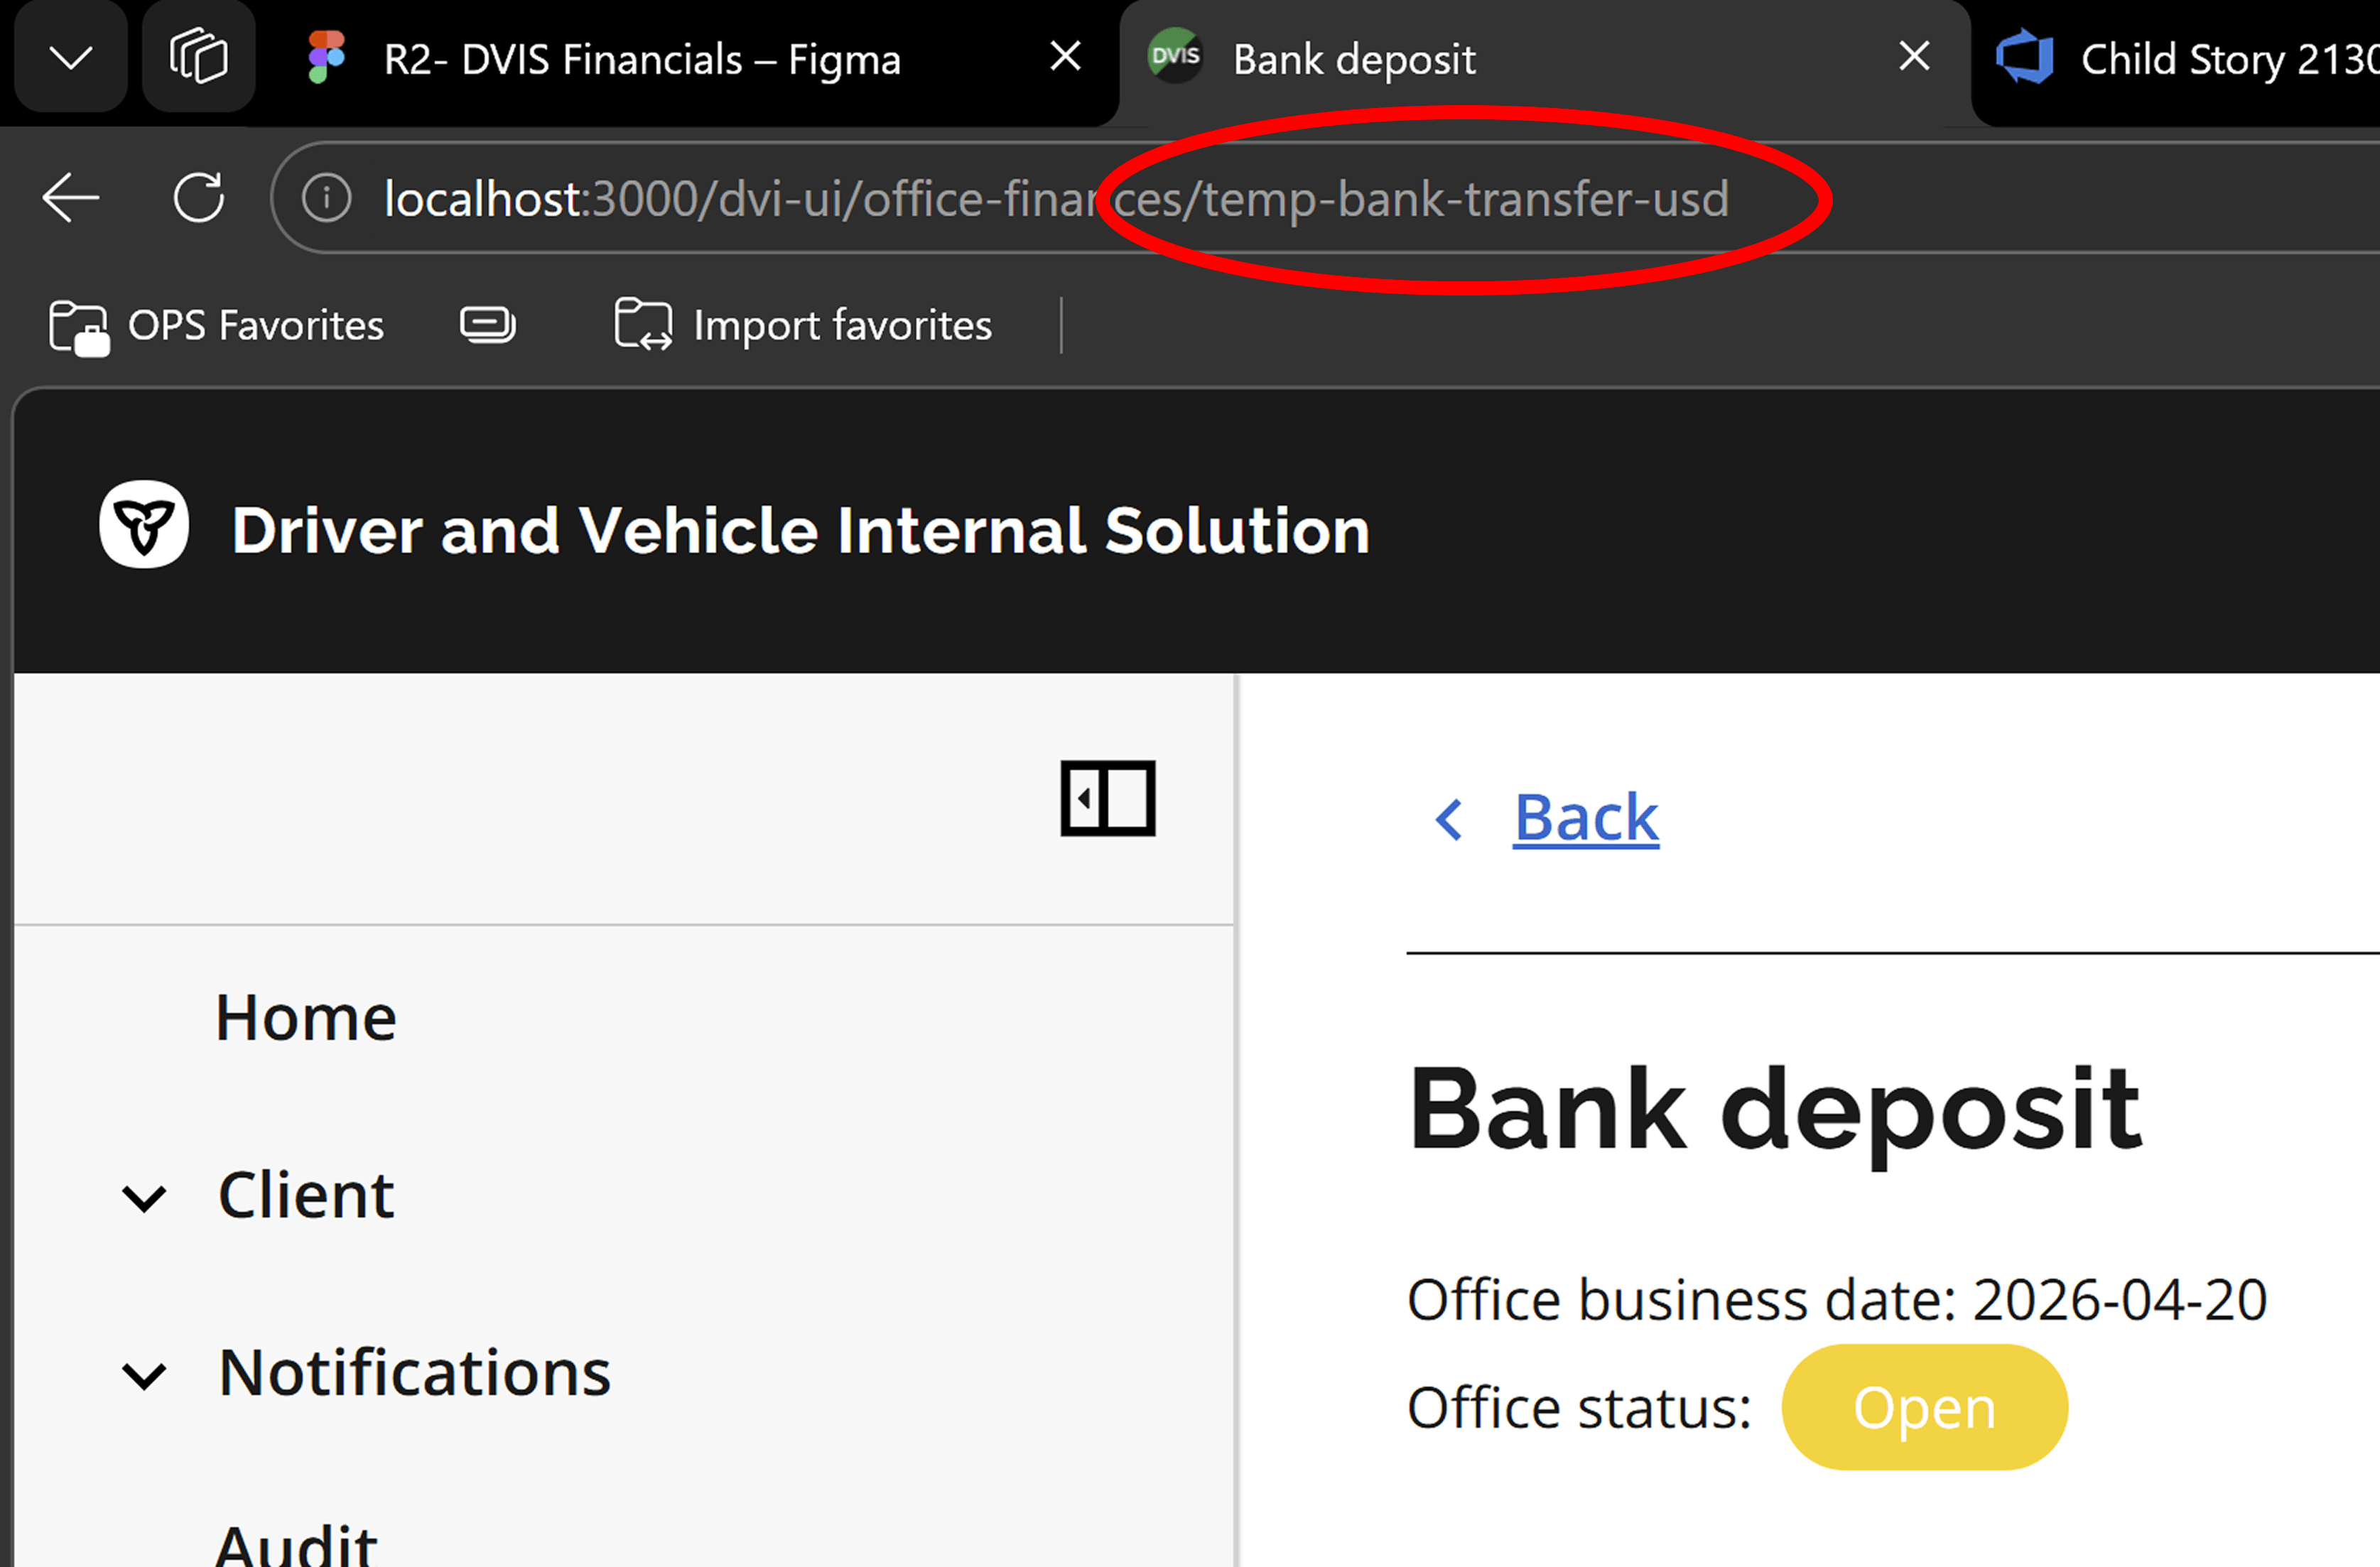Open the tab search dropdown arrow
Screen dimensions: 2380x1567
[70, 57]
